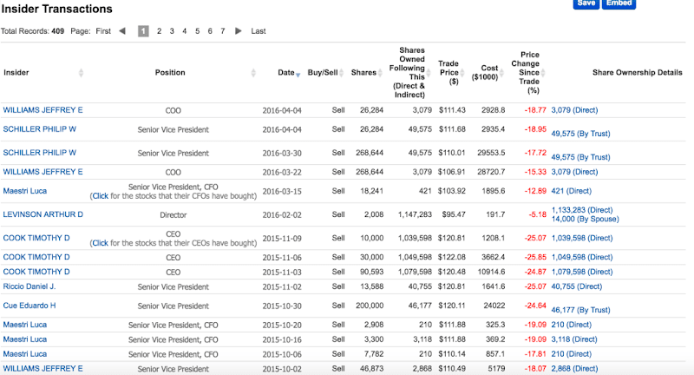Viewport: 694px width, 375px height.
Task: Click the Date column sort arrow
Action: (298, 74)
